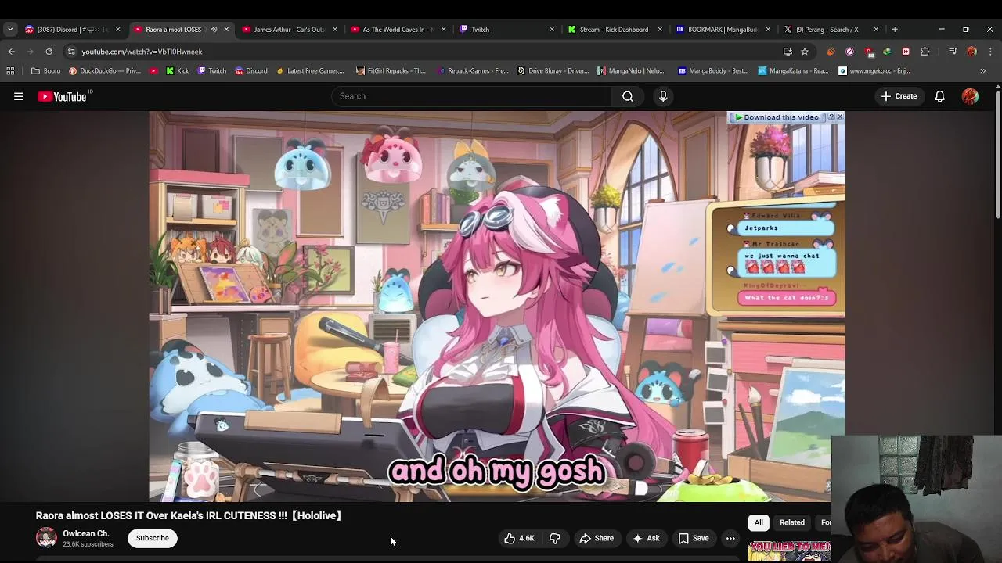Viewport: 1002px width, 563px height.
Task: Select the Related filter chip
Action: coord(791,522)
